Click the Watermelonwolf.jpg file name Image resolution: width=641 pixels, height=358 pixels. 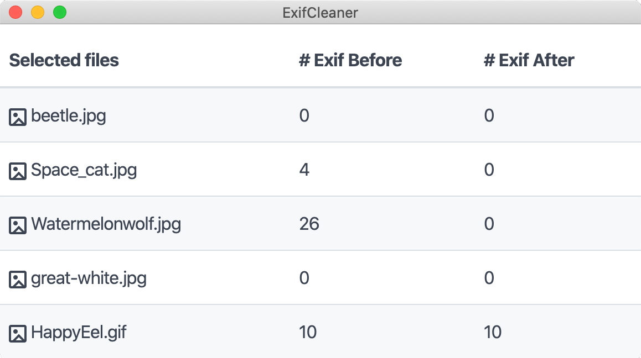106,224
